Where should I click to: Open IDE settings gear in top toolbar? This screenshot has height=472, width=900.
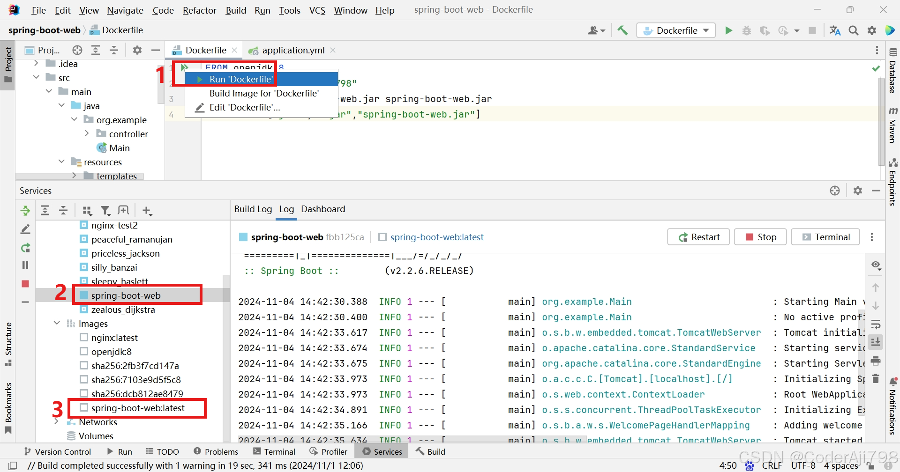coord(872,30)
